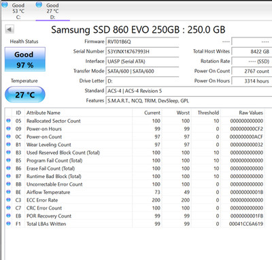Image resolution: width=272 pixels, height=260 pixels.
Task: Select the Program Fail Count (Total) name
Action: (x=54, y=160)
